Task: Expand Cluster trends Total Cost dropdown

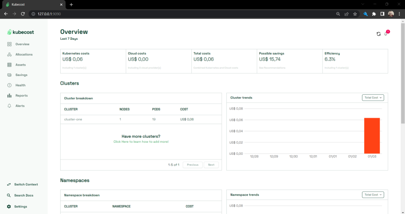Action: tap(373, 98)
